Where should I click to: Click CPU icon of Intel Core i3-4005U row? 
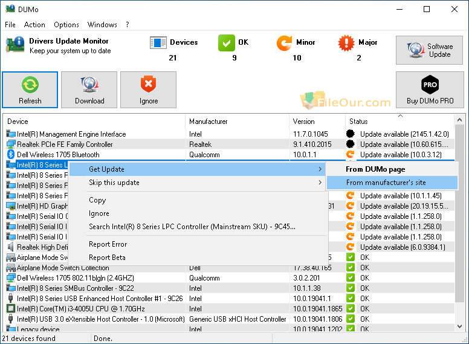11,309
